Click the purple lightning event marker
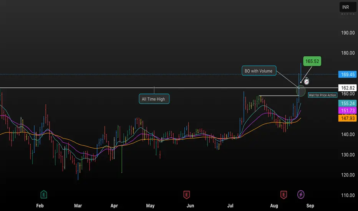 (x=301, y=195)
